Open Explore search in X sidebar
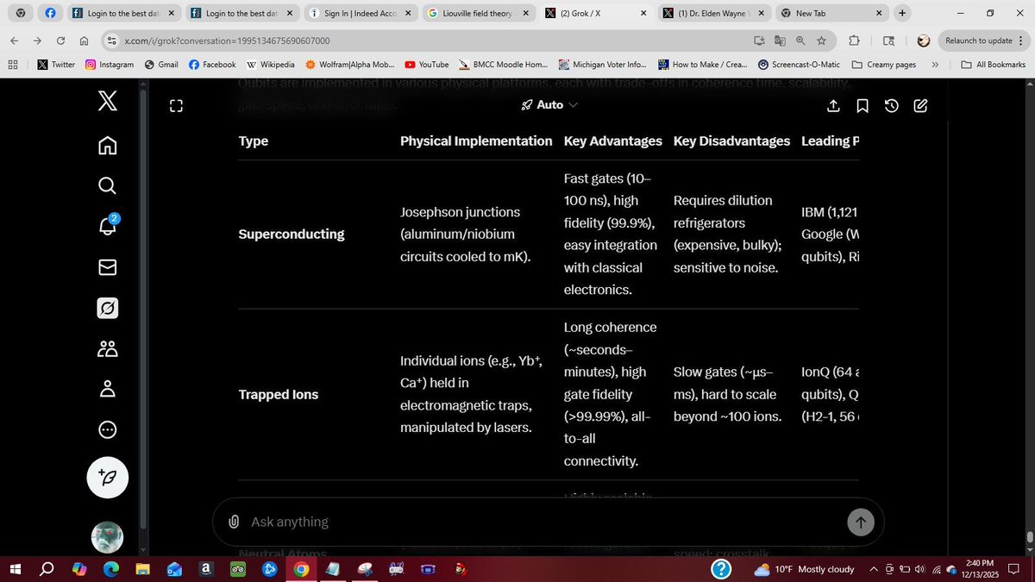The image size is (1035, 582). 107,185
